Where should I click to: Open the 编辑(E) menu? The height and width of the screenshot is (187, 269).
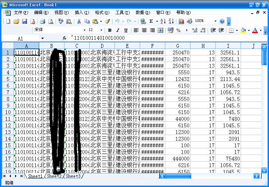coord(41,13)
